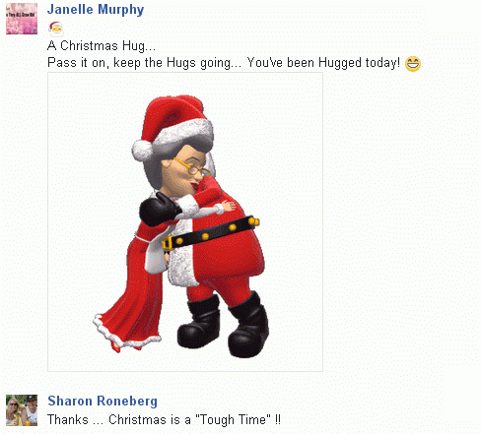Image resolution: width=481 pixels, height=434 pixels.
Task: Click the white pom-pom on the Santa hat
Action: click(x=142, y=151)
